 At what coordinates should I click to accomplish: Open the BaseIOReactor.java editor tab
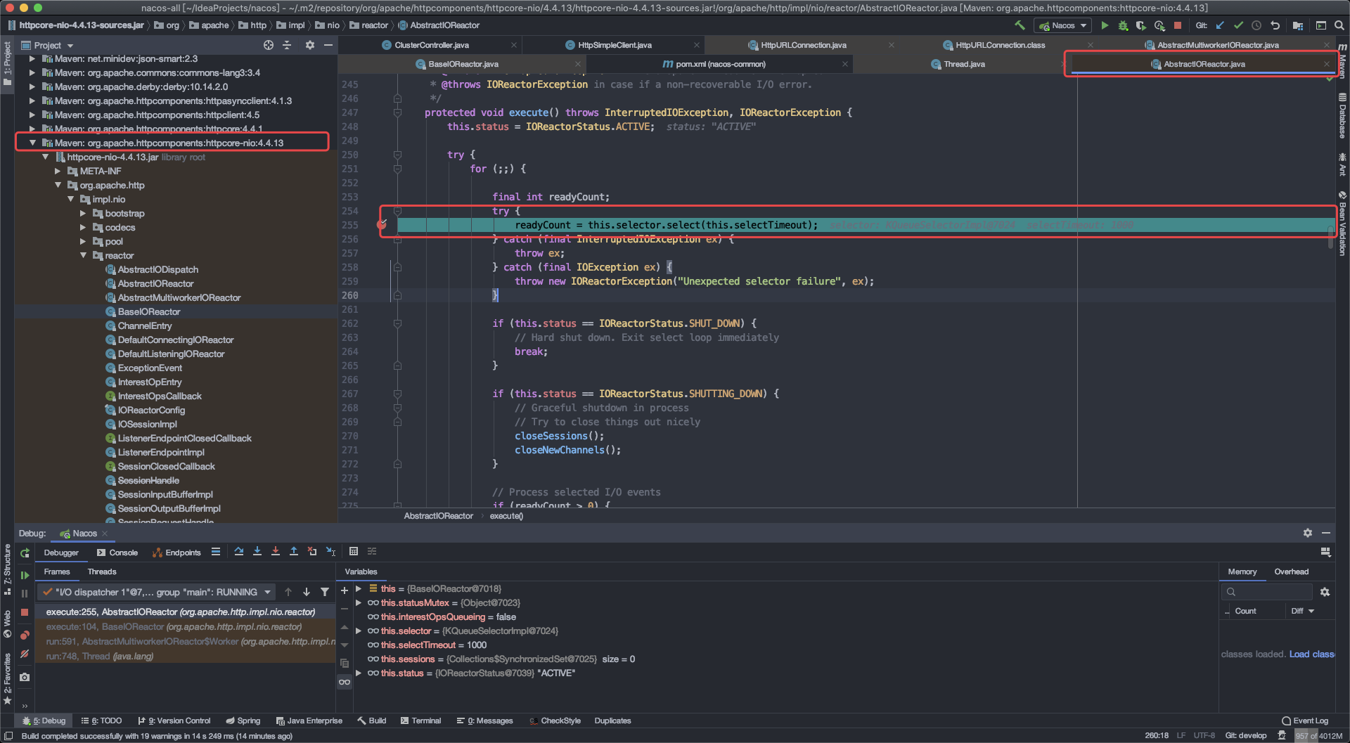tap(462, 64)
